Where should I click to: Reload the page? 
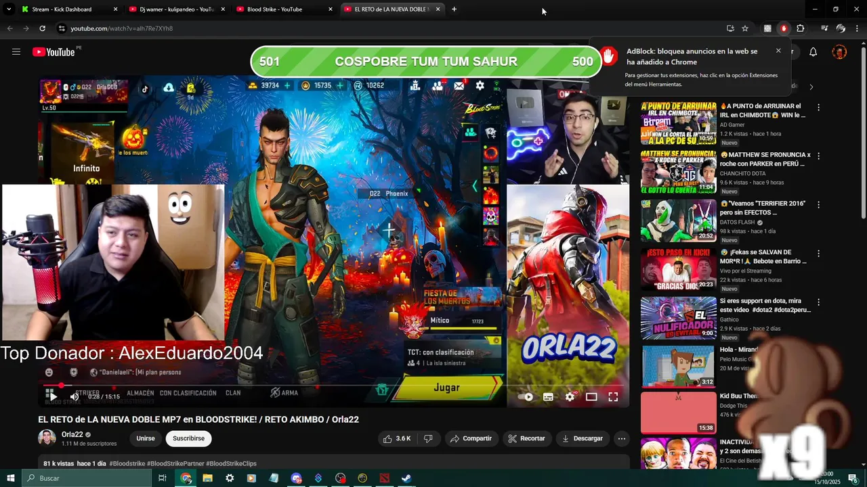tap(42, 28)
